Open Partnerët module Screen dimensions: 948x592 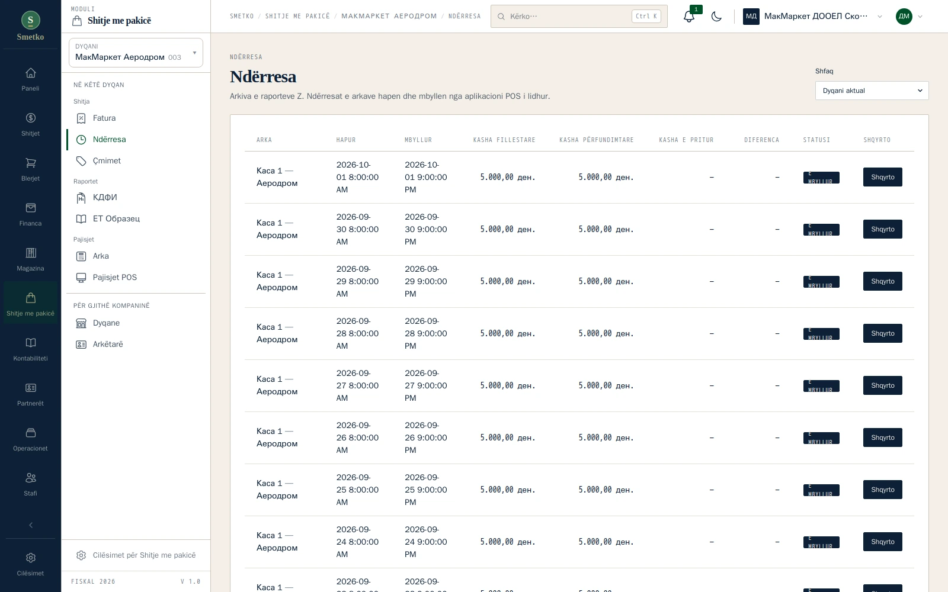pyautogui.click(x=30, y=395)
